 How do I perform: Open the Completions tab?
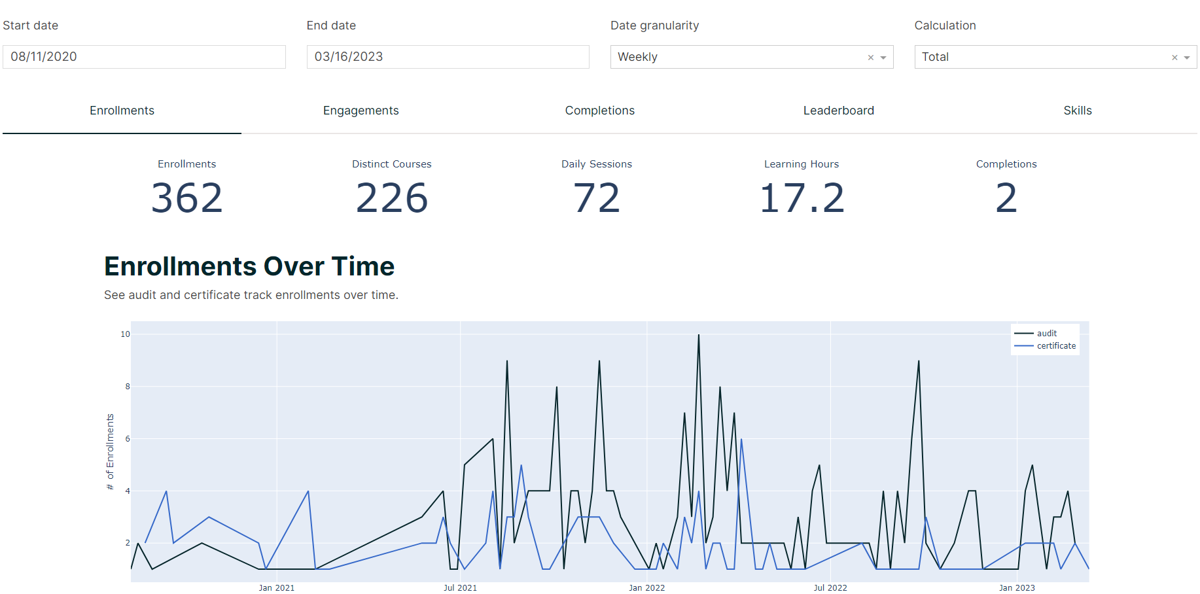pyautogui.click(x=600, y=111)
